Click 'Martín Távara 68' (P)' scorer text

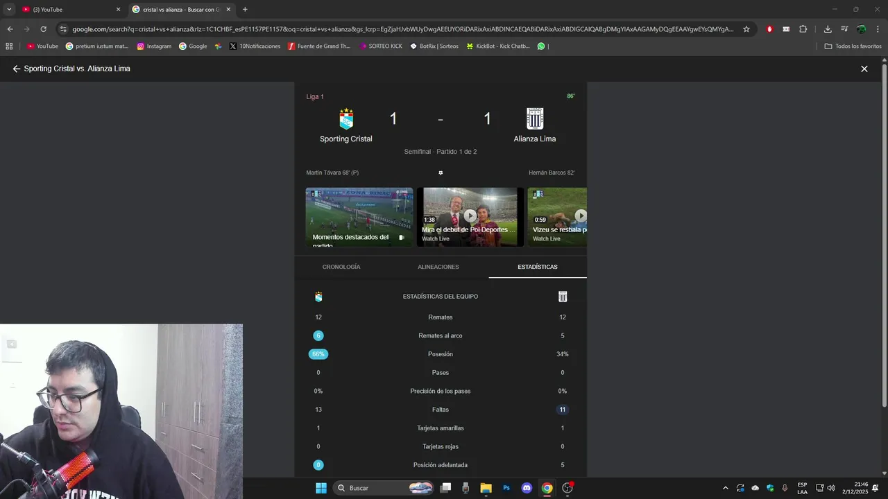(x=332, y=173)
